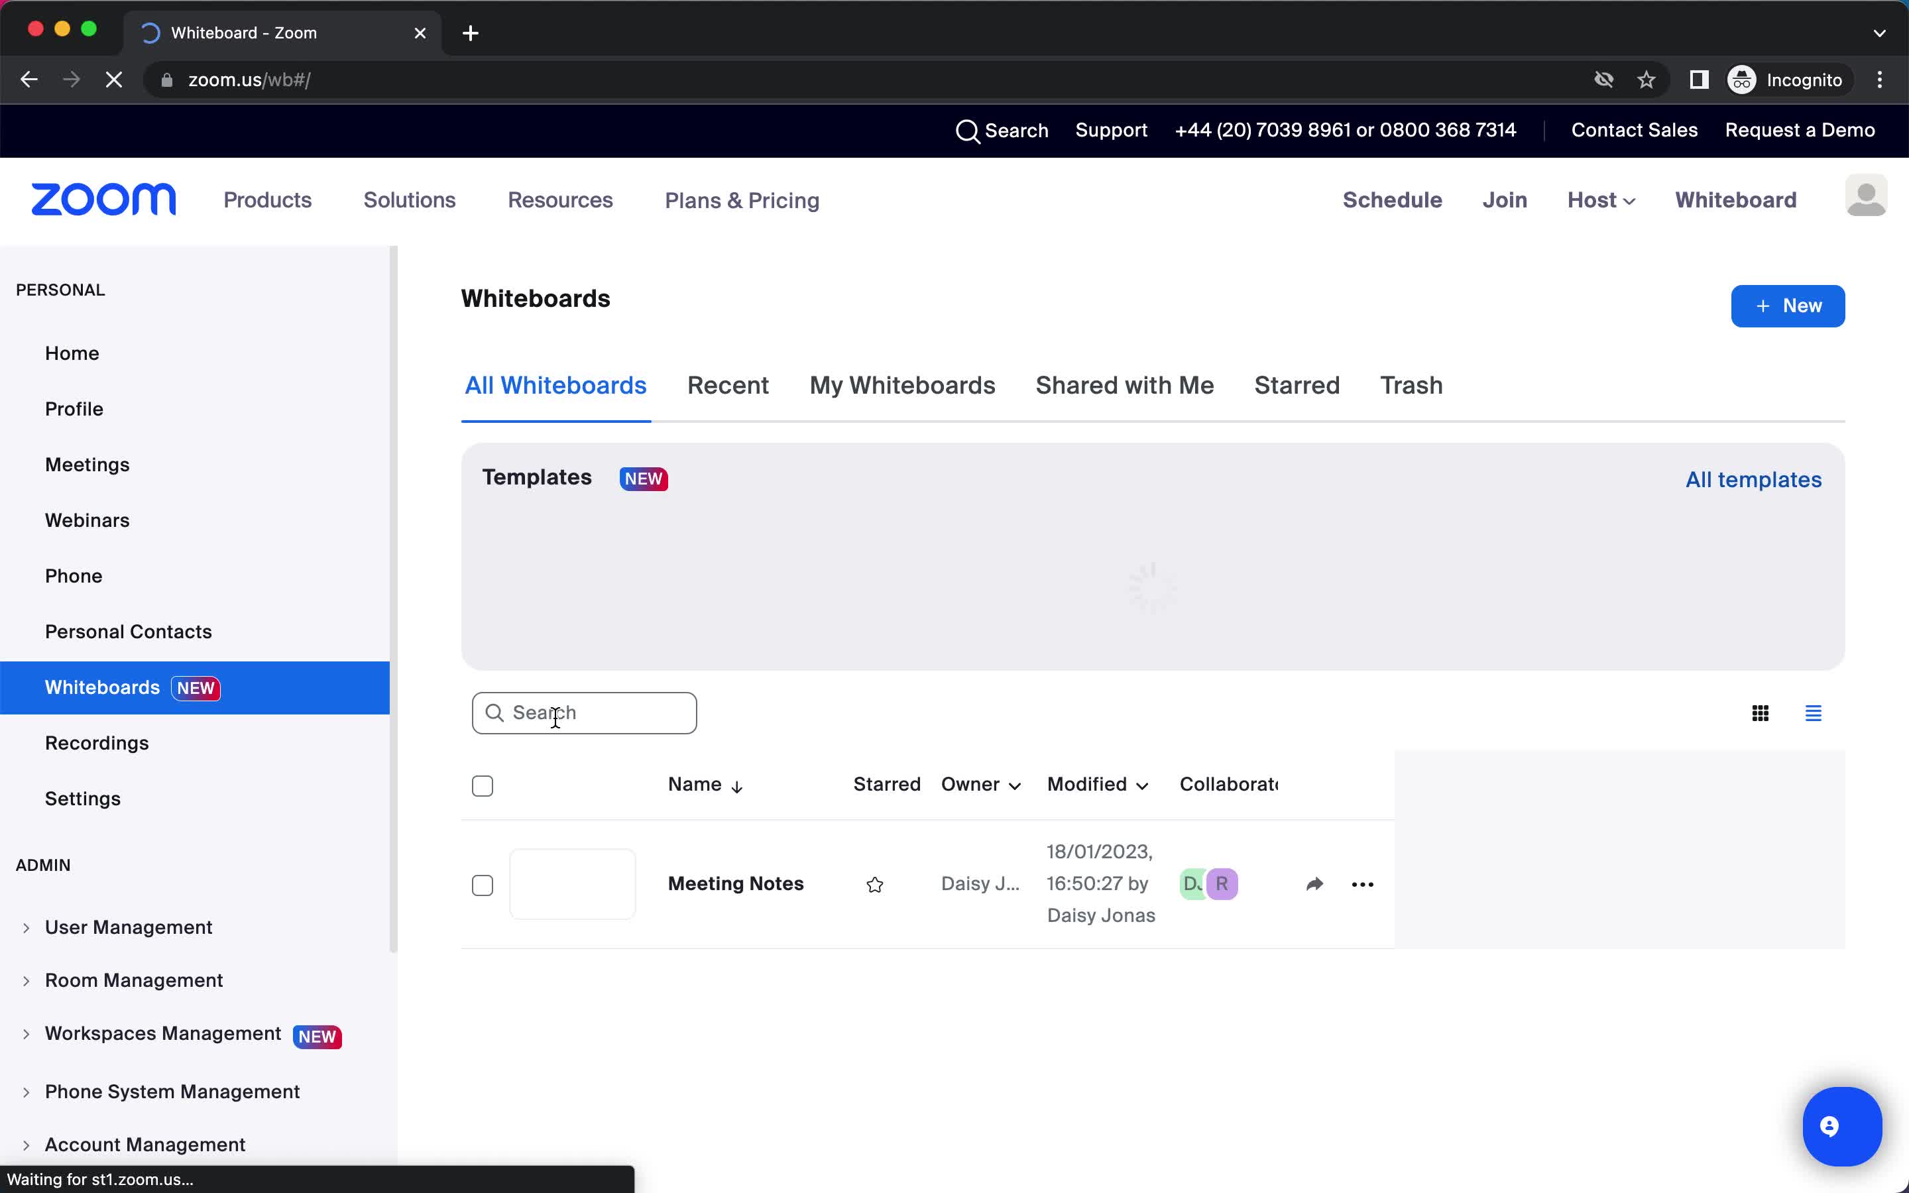Click the All templates link
Image resolution: width=1909 pixels, height=1193 pixels.
(x=1754, y=479)
